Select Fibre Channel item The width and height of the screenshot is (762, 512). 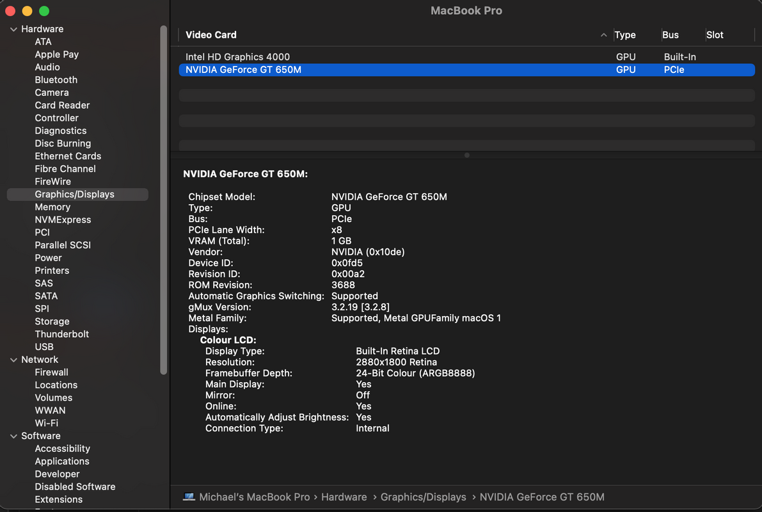tap(65, 169)
